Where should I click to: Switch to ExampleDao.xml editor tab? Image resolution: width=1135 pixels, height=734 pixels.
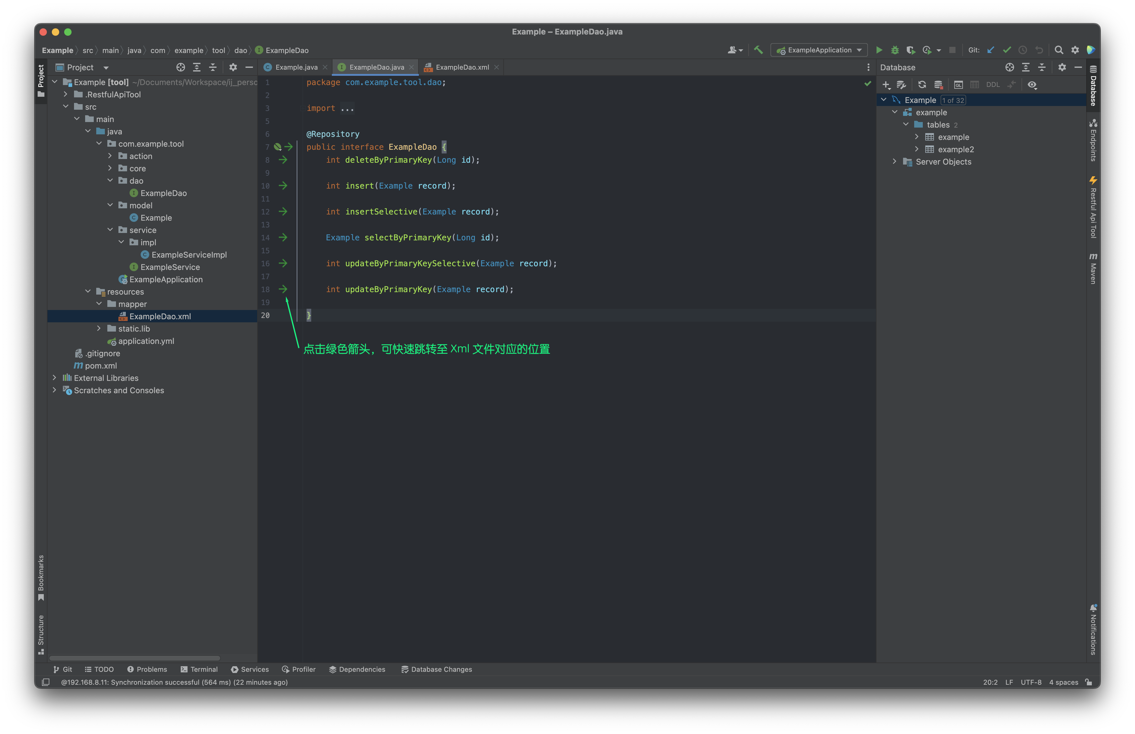(x=462, y=67)
